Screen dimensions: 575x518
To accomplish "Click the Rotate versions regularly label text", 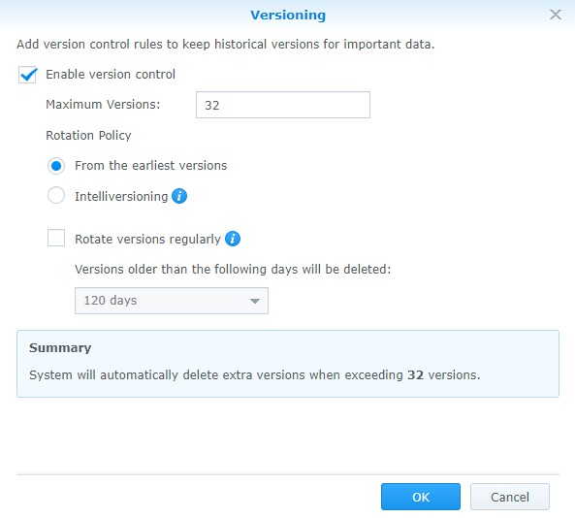I will pyautogui.click(x=147, y=240).
